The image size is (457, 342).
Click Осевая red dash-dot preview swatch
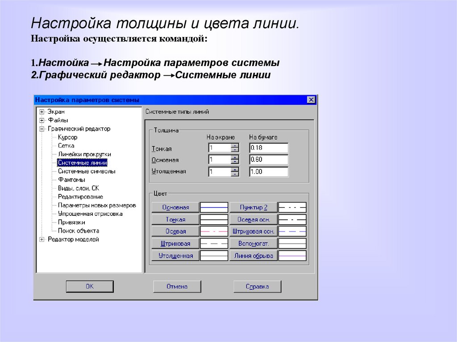pos(214,231)
